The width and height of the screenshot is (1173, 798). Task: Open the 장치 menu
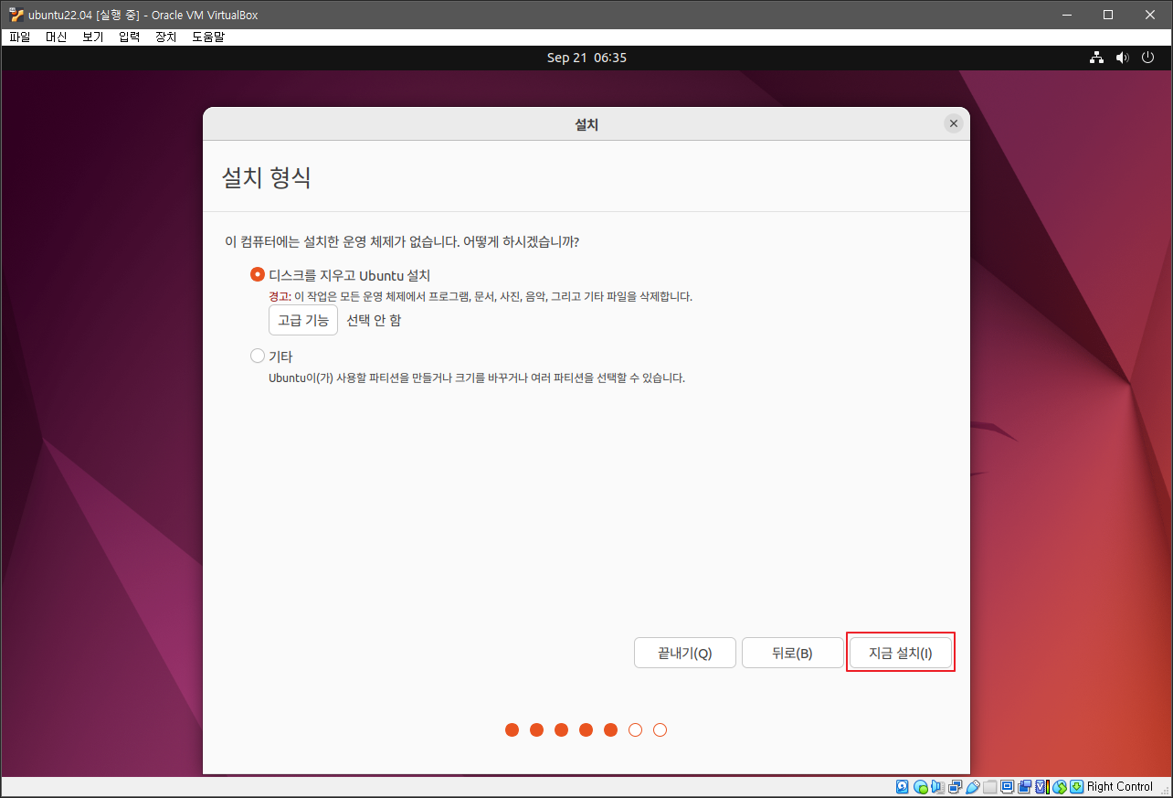(x=166, y=37)
